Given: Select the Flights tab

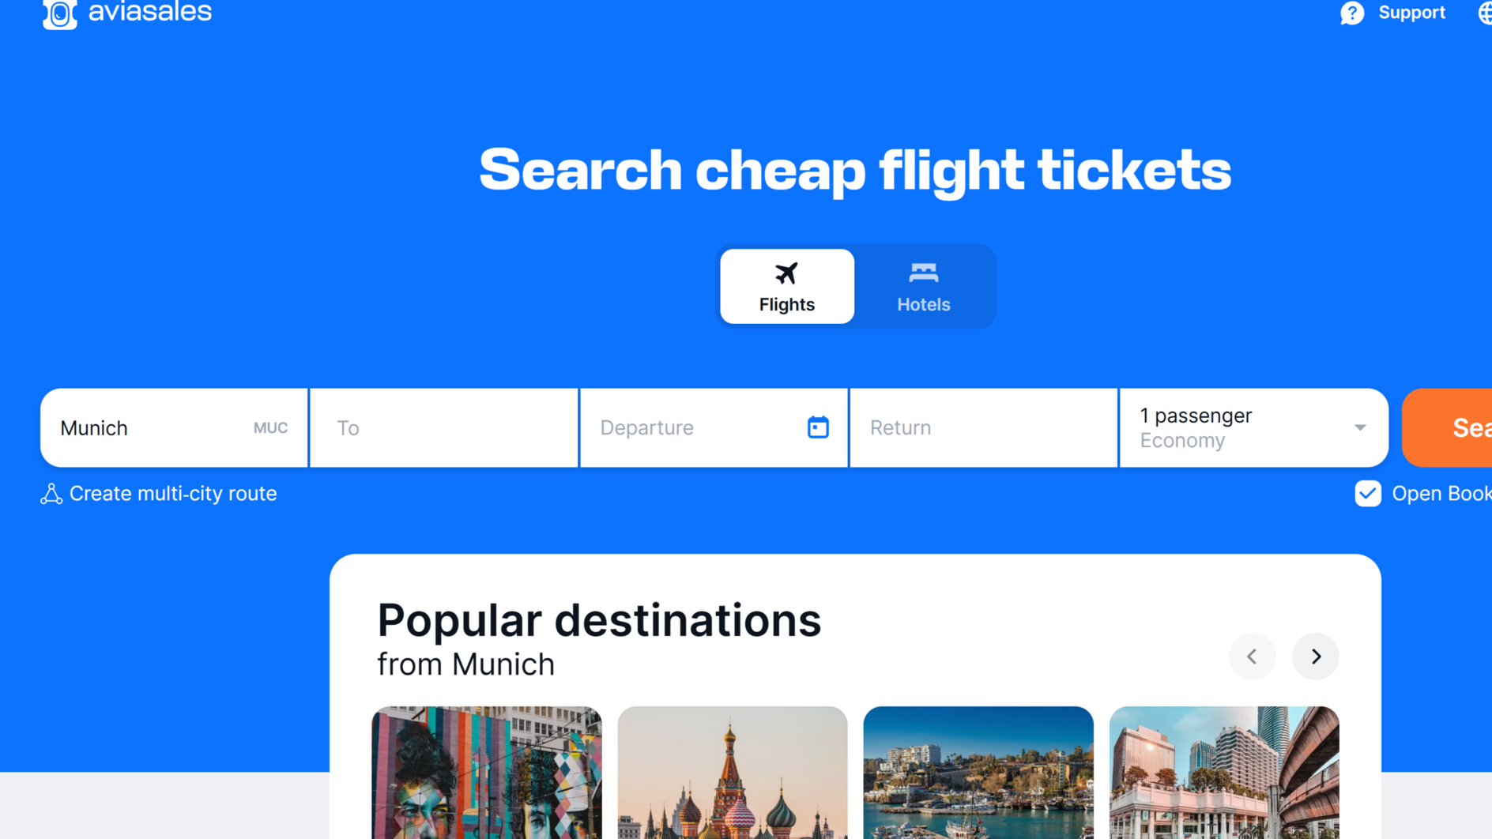Looking at the screenshot, I should click(x=787, y=286).
